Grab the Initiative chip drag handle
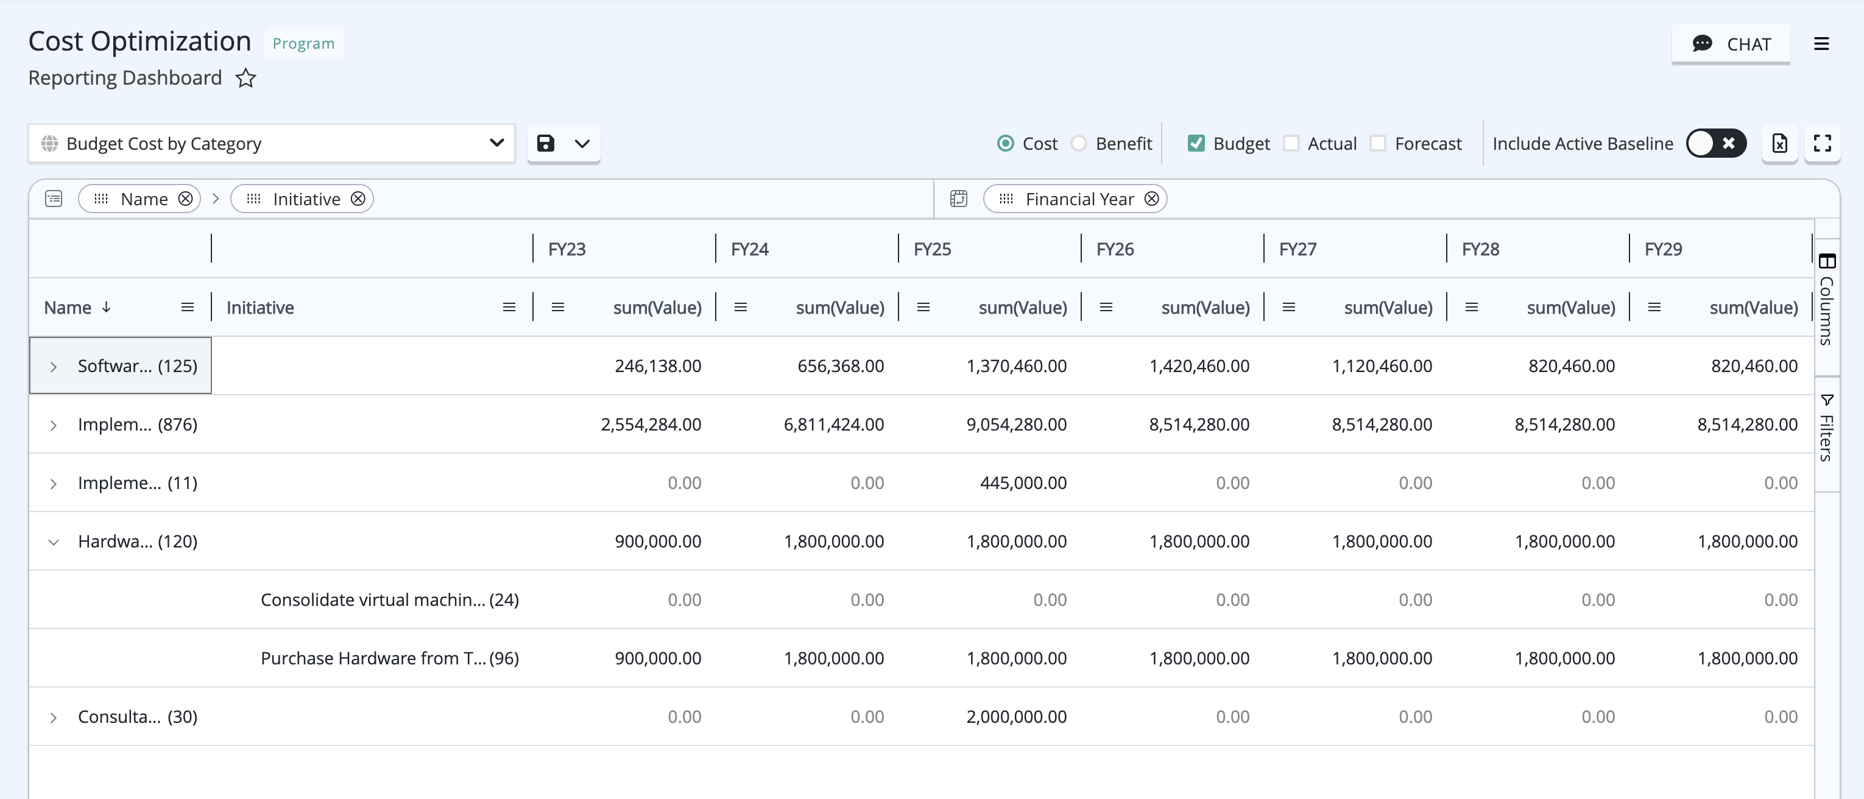1864x799 pixels. [253, 199]
